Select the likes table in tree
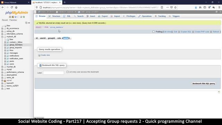222x125 pixels. [x=11, y=50]
